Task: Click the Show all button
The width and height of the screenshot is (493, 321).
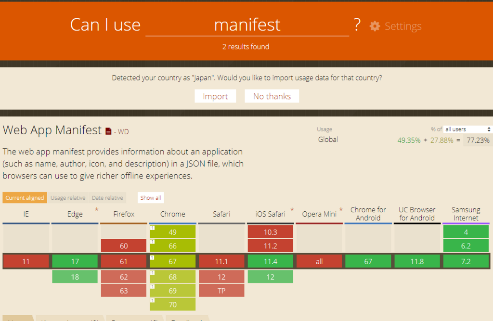Action: click(x=151, y=198)
